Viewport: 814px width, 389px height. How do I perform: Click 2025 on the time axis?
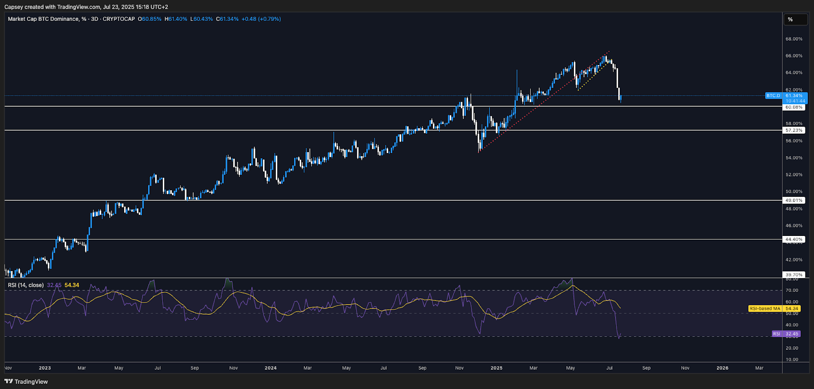(x=497, y=368)
